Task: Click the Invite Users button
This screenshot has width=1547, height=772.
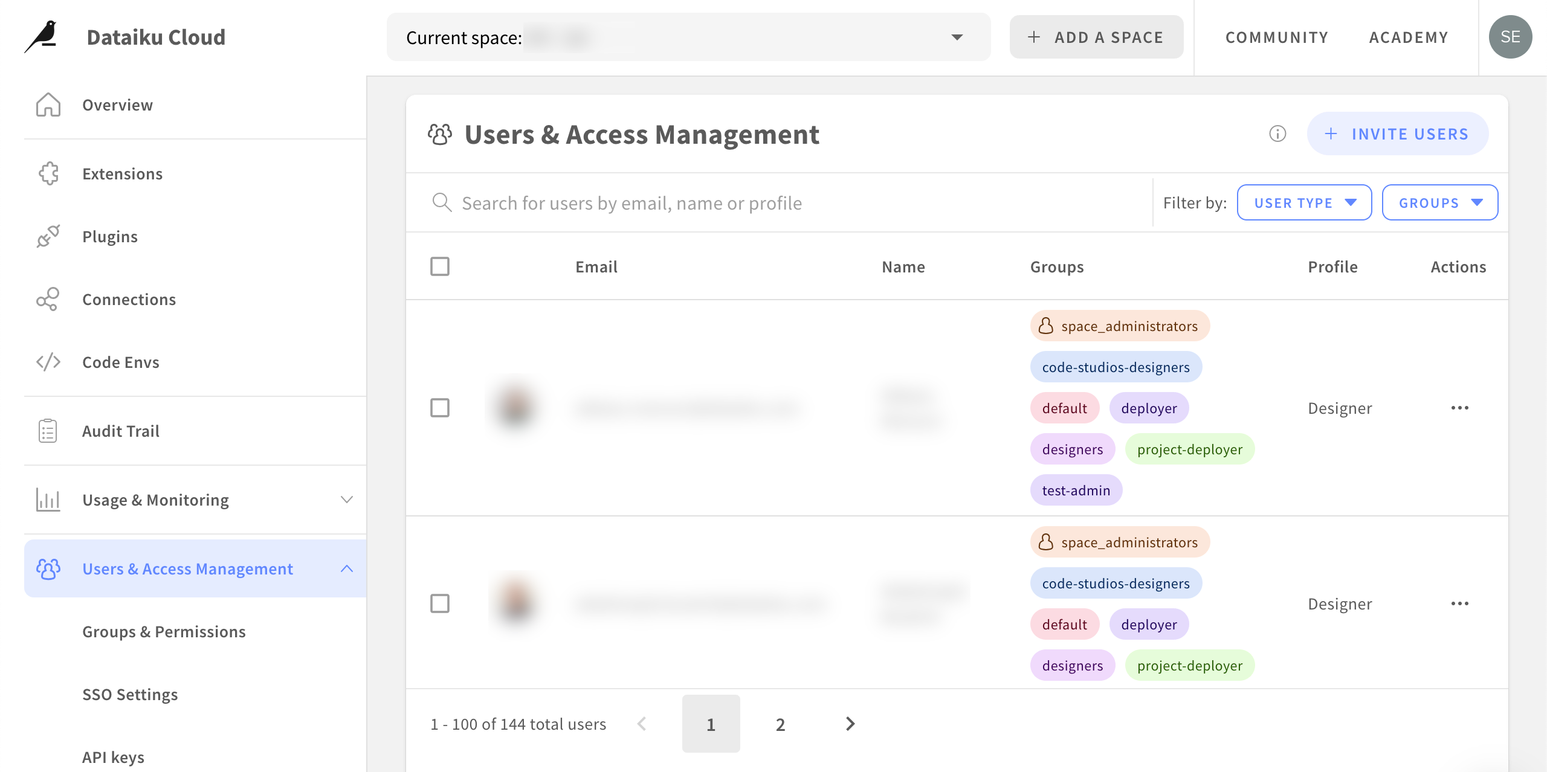Action: click(1398, 133)
